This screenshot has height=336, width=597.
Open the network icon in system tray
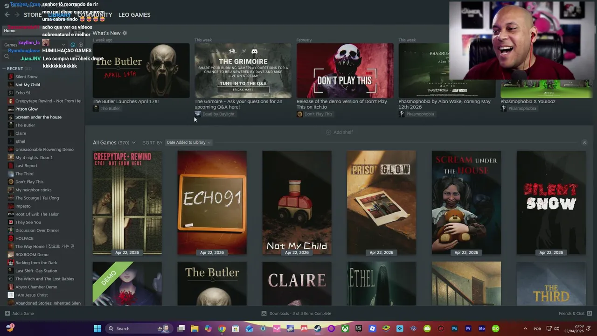[x=549, y=329]
